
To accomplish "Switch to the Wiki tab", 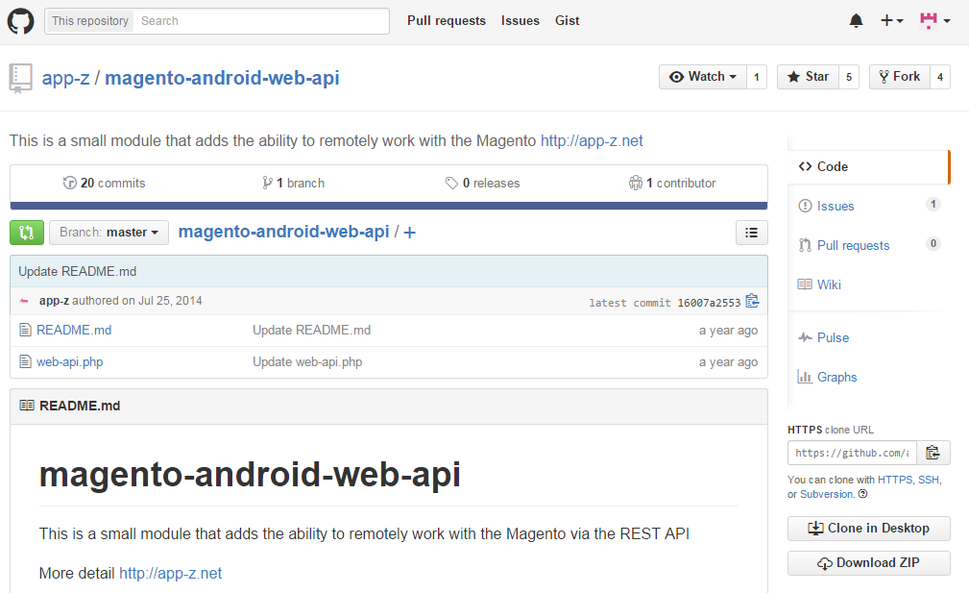I will point(829,284).
